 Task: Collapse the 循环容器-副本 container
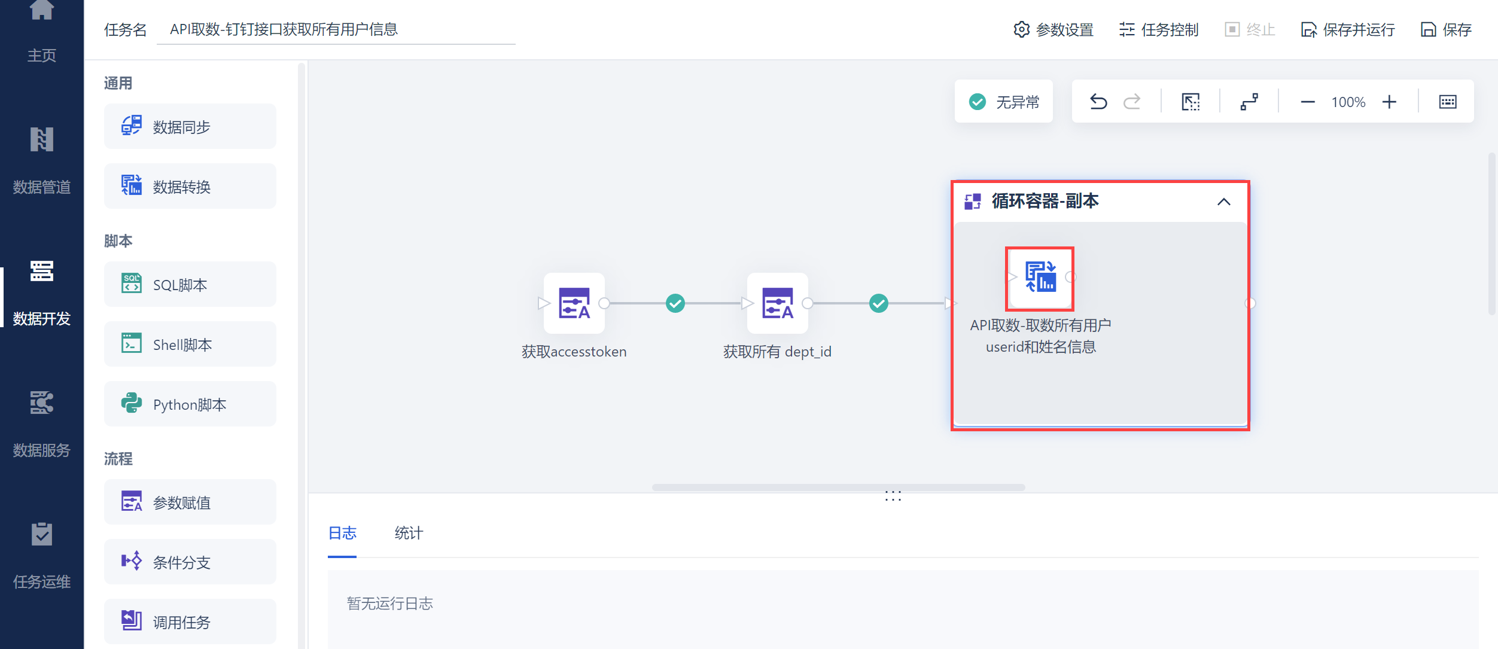tap(1223, 202)
